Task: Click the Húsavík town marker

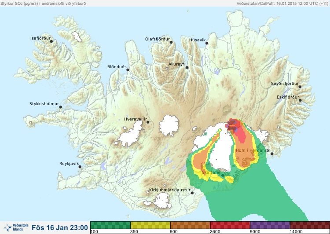Action: [207, 43]
